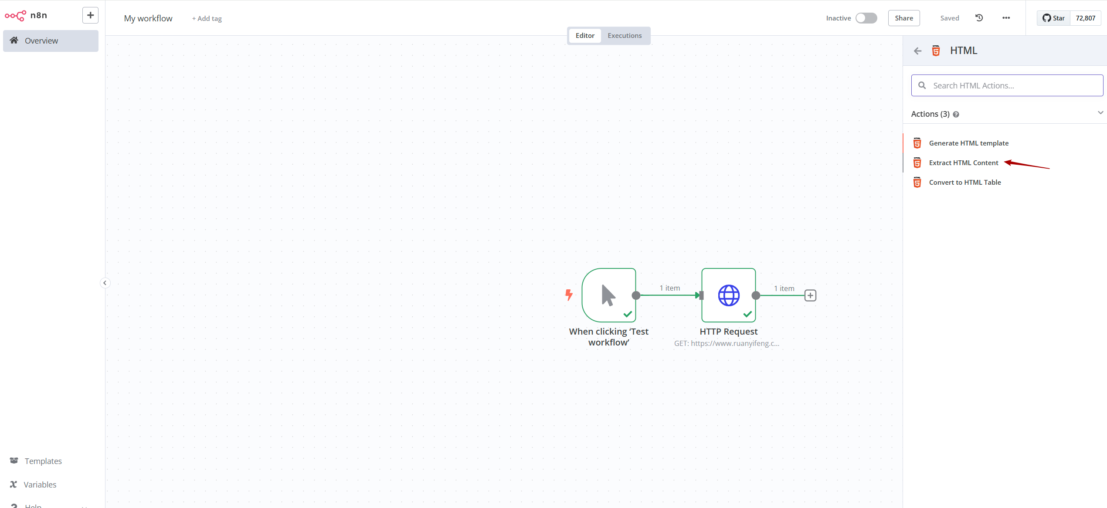1107x508 pixels.
Task: Add node after HTTP Request plus
Action: 810,295
